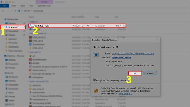Select the HTKK_v4.5.8 (1) file

coord(39,37)
